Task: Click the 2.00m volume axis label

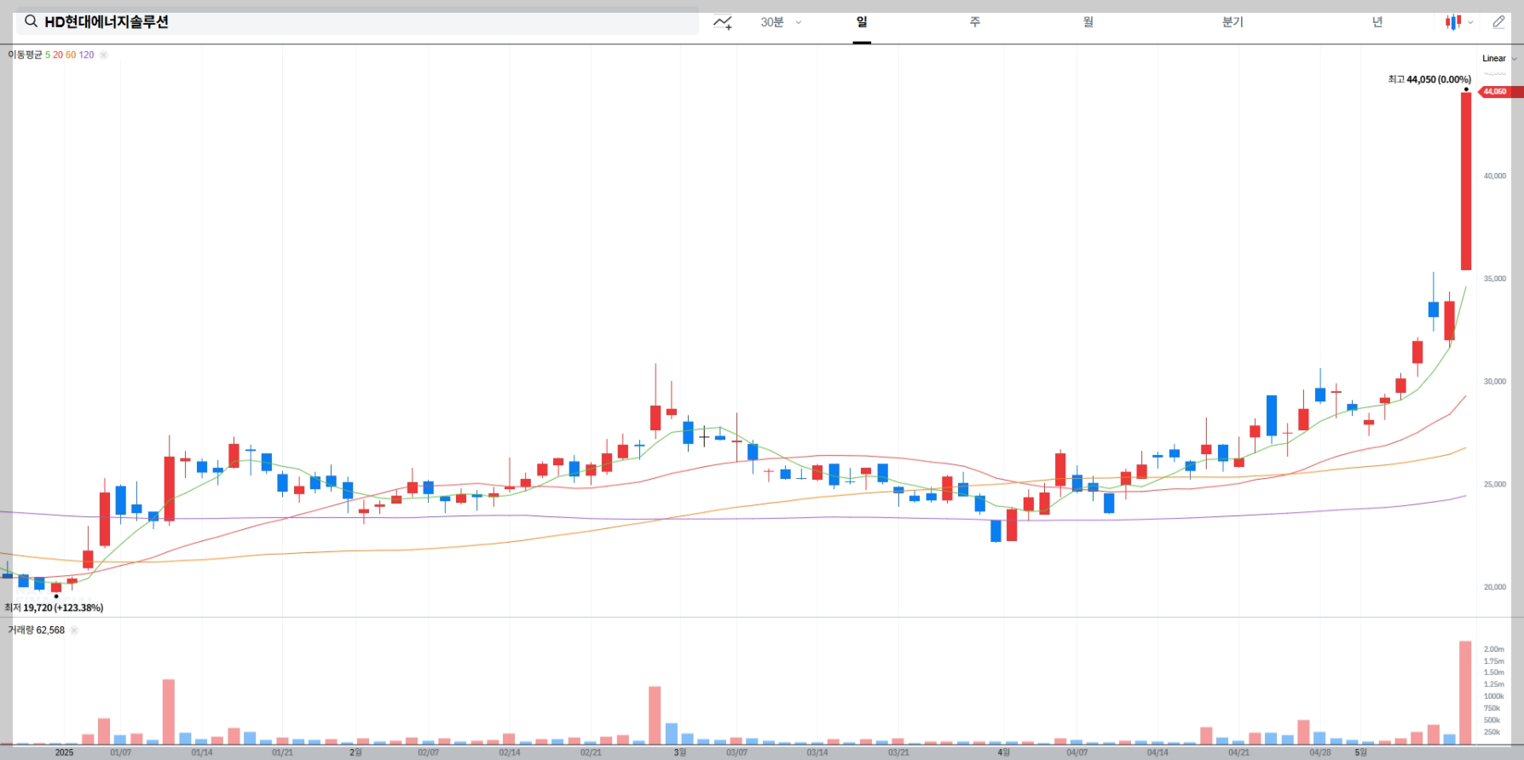Action: [x=1493, y=649]
